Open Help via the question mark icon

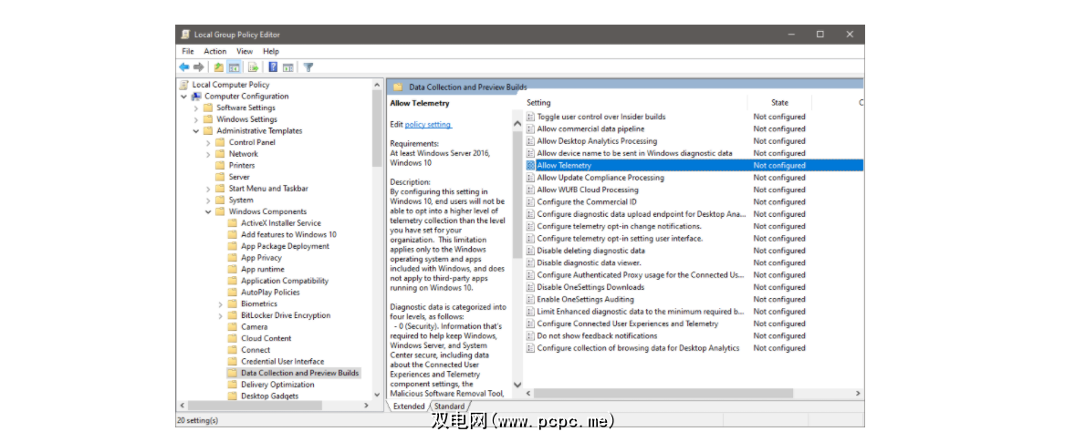tap(273, 67)
